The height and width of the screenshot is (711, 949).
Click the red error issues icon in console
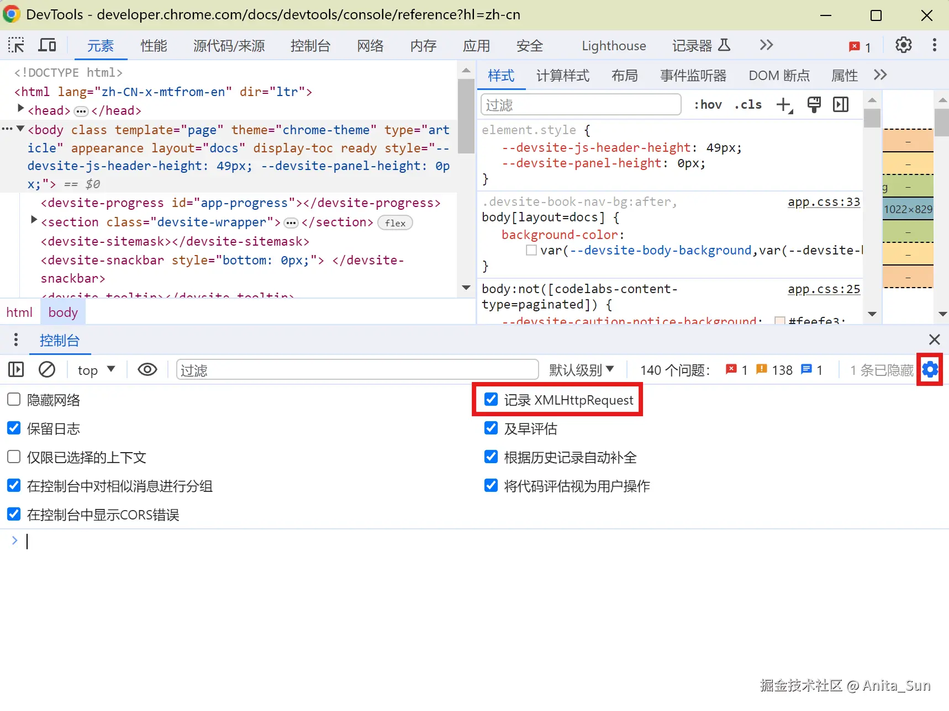click(x=731, y=369)
